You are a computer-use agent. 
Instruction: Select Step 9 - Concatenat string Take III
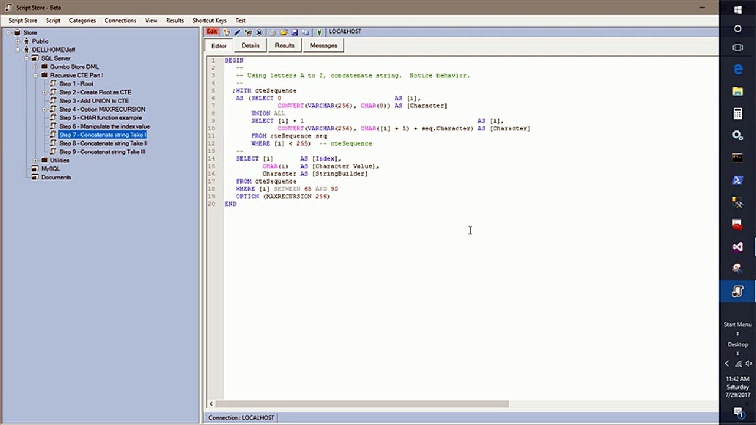click(102, 152)
